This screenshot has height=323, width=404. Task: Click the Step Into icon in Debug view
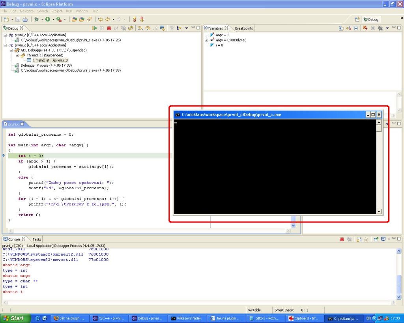pos(140,28)
